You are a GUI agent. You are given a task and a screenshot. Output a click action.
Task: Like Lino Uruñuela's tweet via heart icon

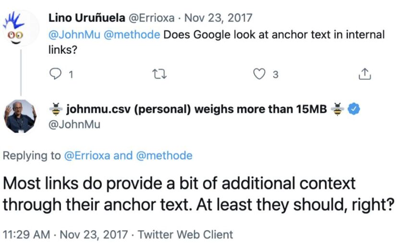click(x=259, y=74)
